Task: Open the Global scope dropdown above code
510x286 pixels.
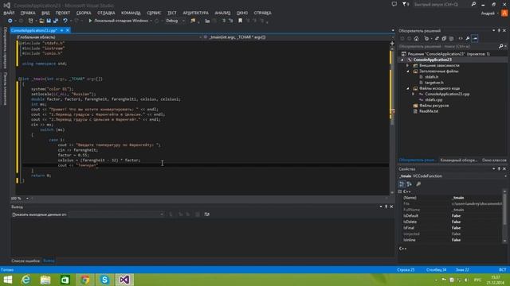Action: [109, 37]
